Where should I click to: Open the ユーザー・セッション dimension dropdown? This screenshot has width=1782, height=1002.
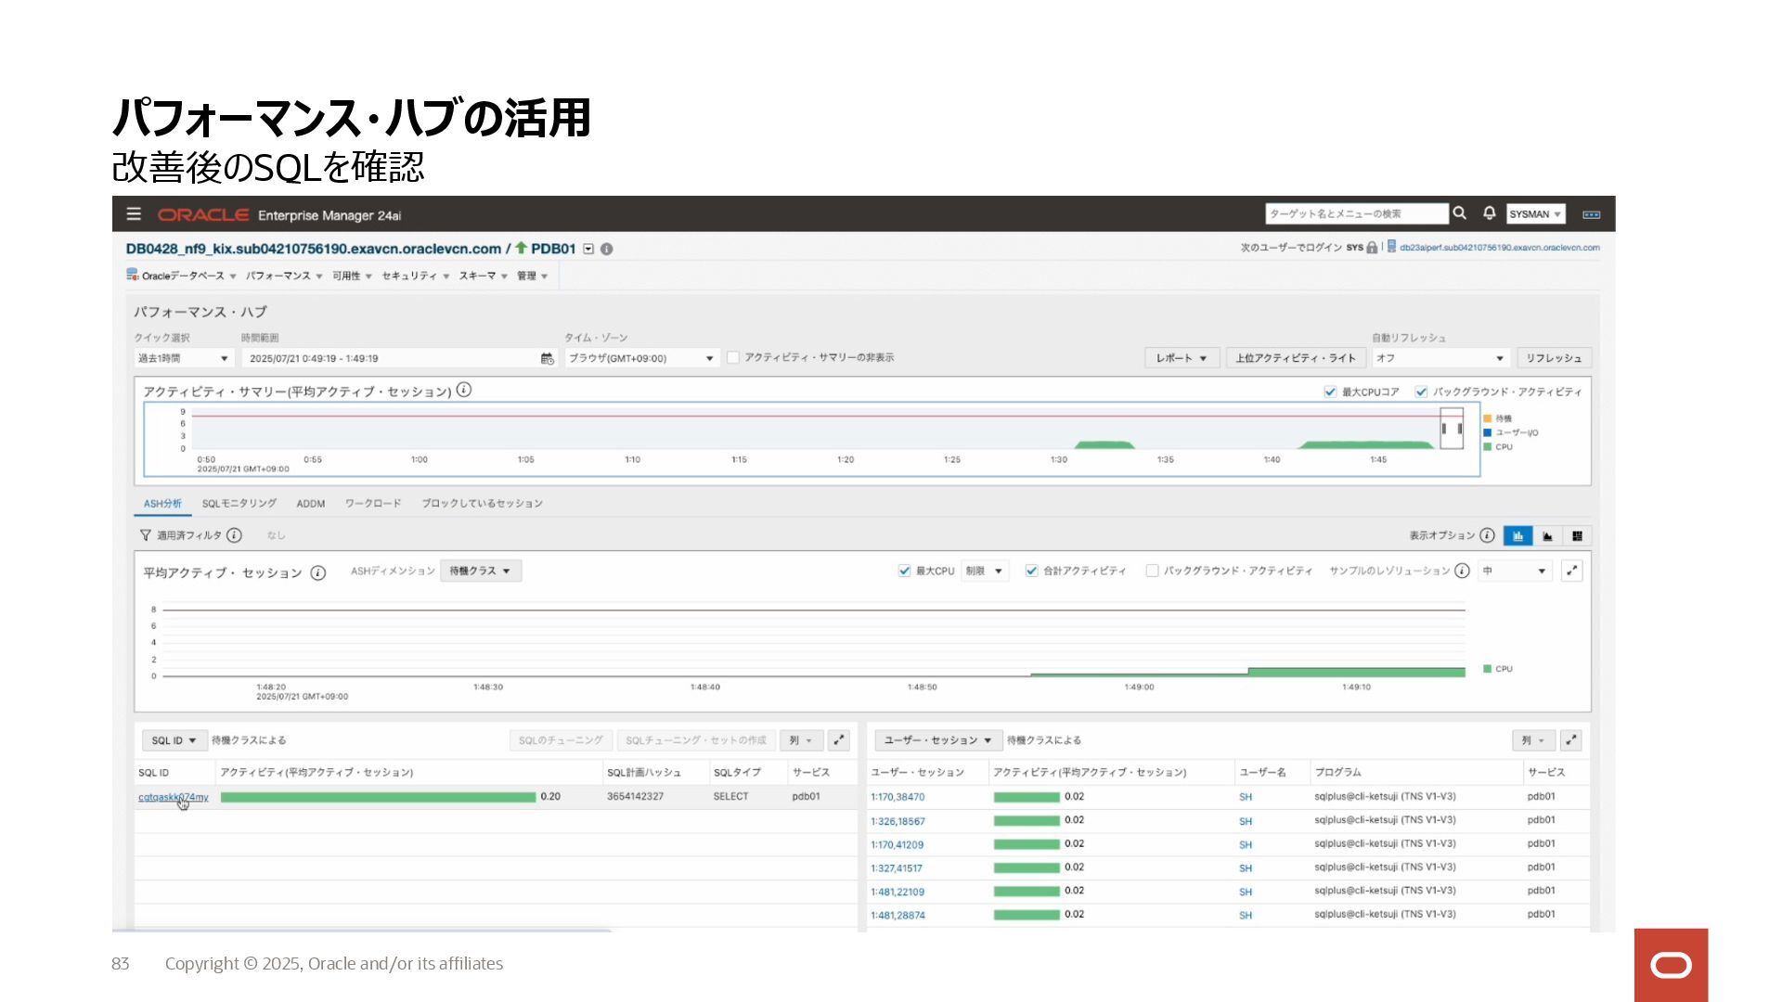pos(938,740)
